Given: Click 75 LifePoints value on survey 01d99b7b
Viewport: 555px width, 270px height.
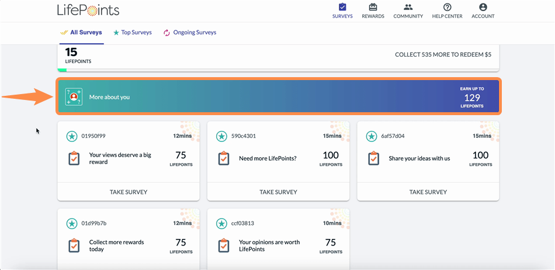Looking at the screenshot, I should coord(181,245).
